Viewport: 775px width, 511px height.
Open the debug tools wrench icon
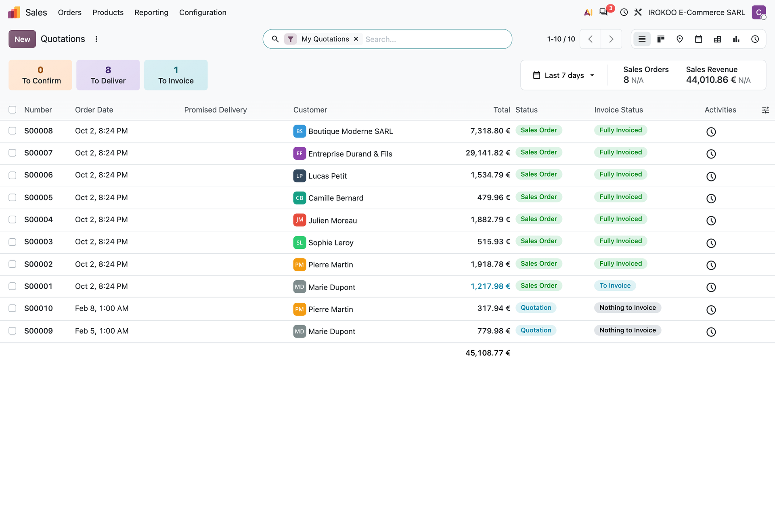pyautogui.click(x=638, y=13)
